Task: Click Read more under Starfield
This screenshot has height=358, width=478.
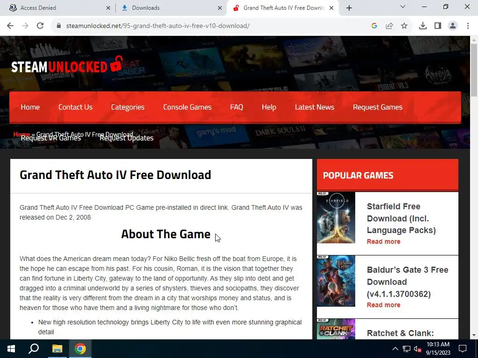Action: [x=384, y=241]
